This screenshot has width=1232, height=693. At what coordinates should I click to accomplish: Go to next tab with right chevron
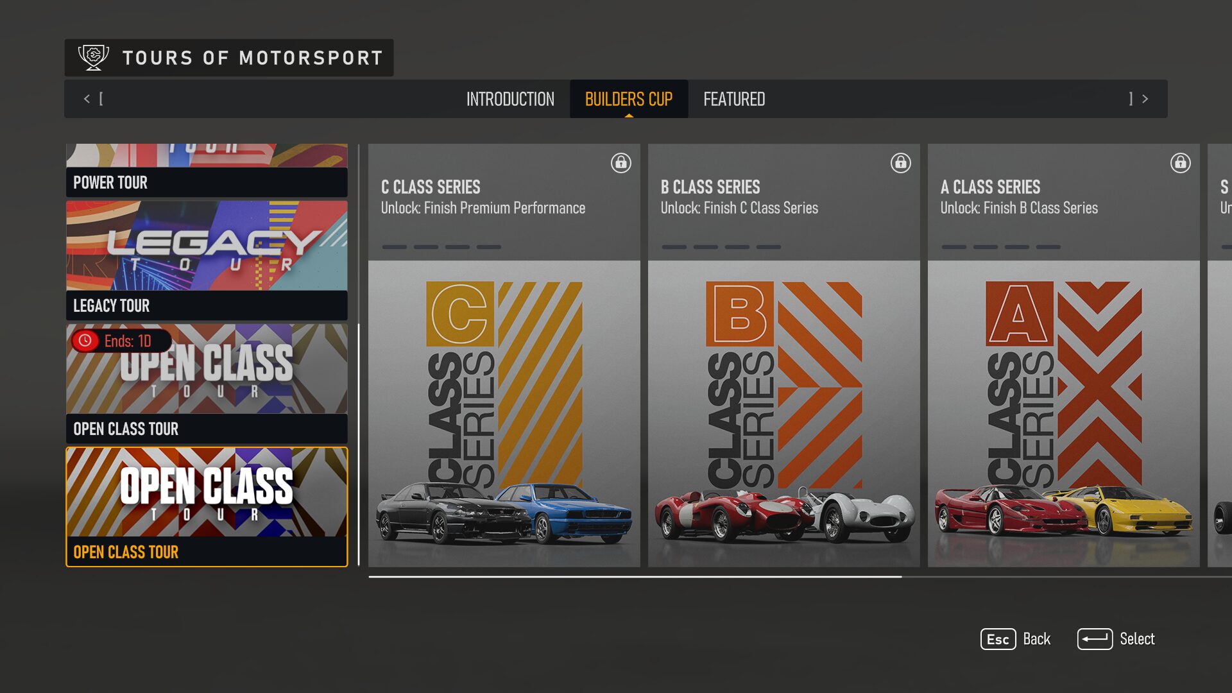pyautogui.click(x=1145, y=99)
